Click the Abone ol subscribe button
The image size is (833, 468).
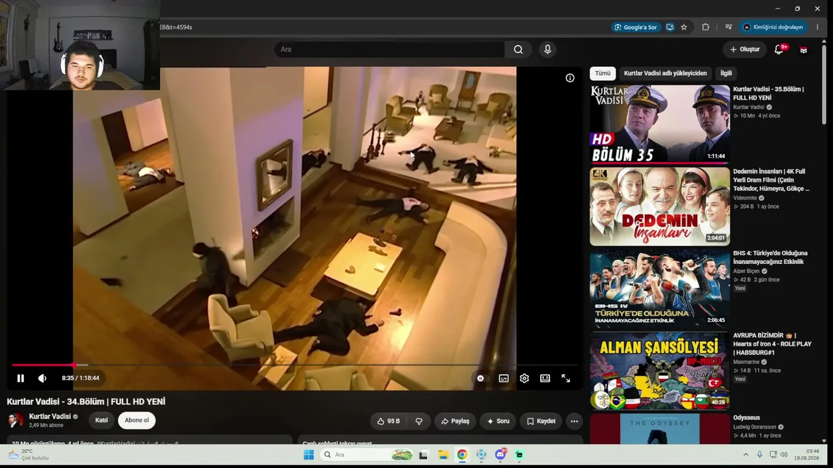click(137, 421)
